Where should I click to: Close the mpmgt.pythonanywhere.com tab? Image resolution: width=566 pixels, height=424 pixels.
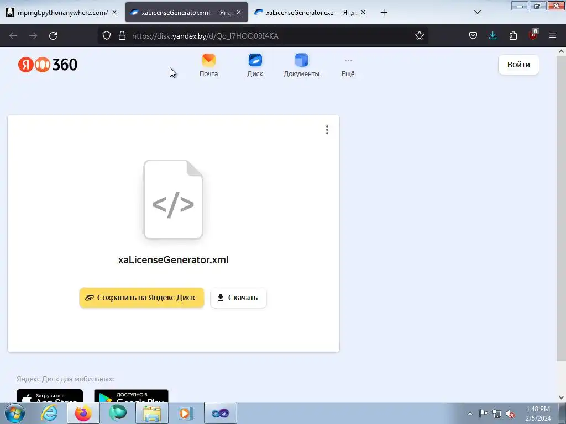(114, 12)
